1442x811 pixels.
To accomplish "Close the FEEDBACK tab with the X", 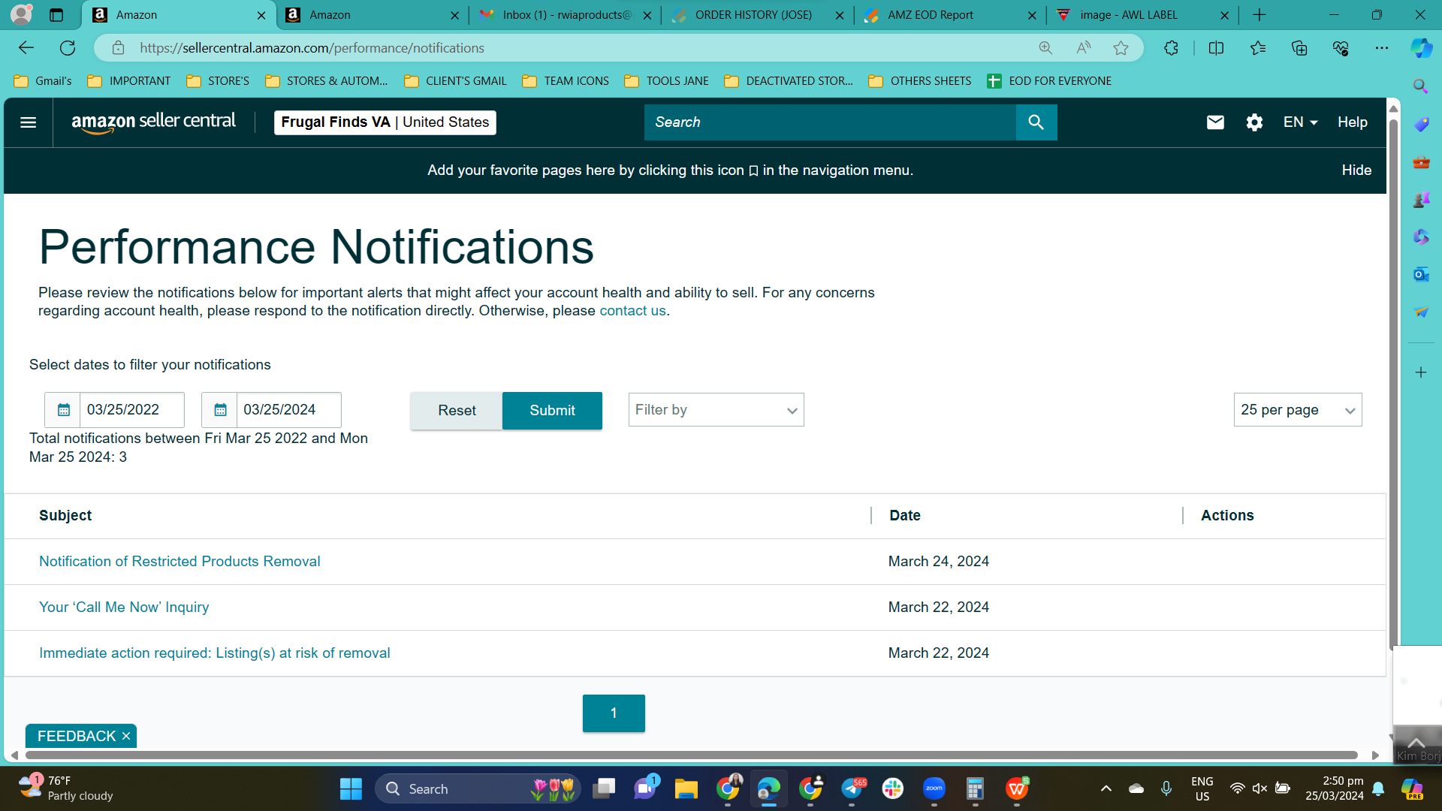I will click(126, 737).
